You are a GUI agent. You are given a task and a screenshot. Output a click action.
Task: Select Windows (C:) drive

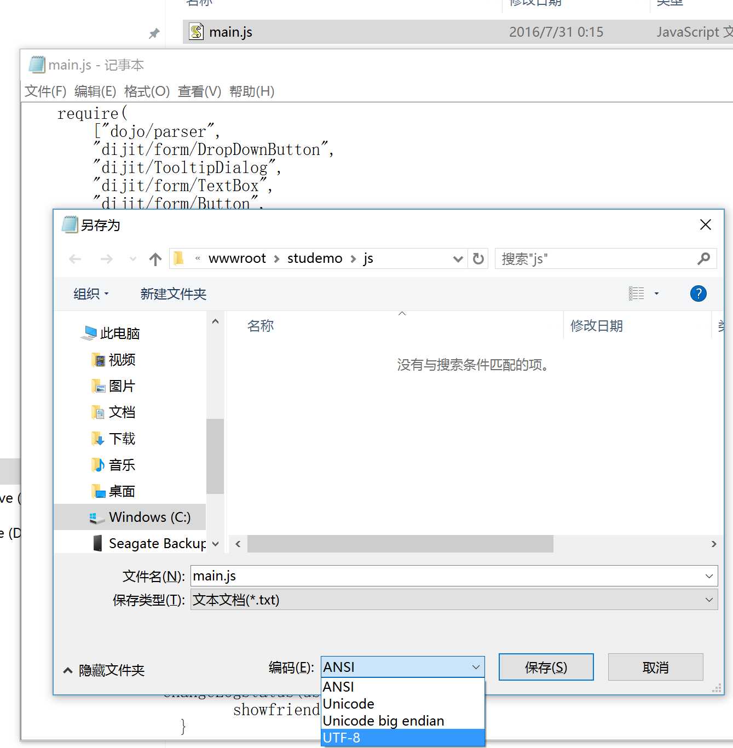coord(130,517)
